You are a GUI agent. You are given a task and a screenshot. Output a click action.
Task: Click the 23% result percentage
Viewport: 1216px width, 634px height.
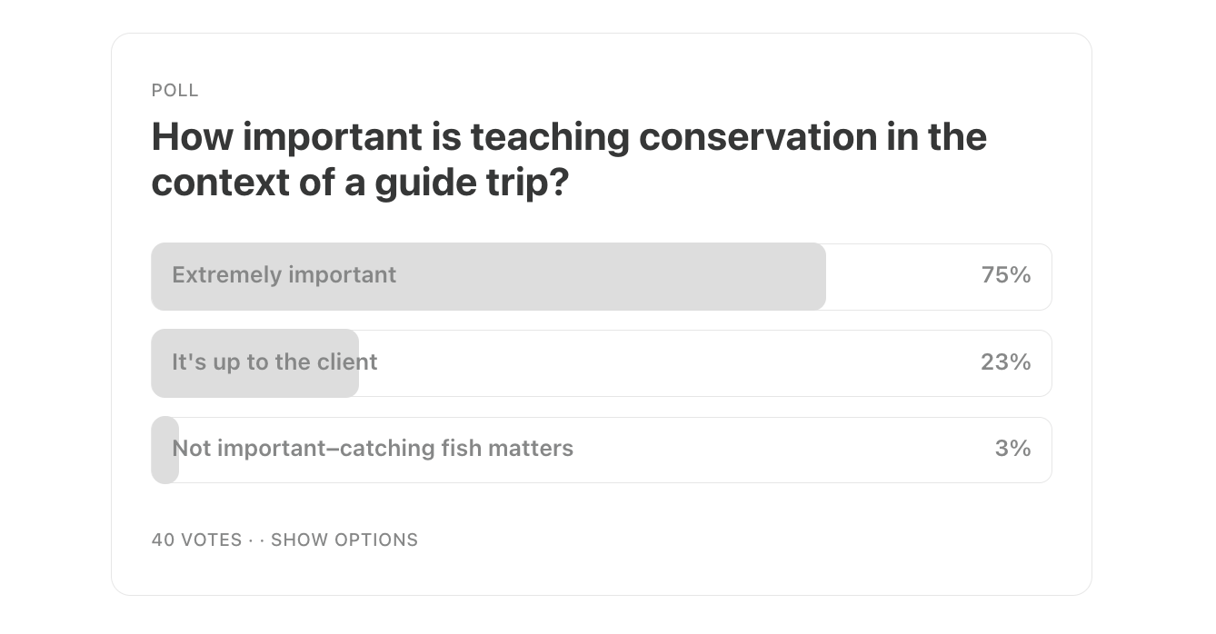[1005, 362]
